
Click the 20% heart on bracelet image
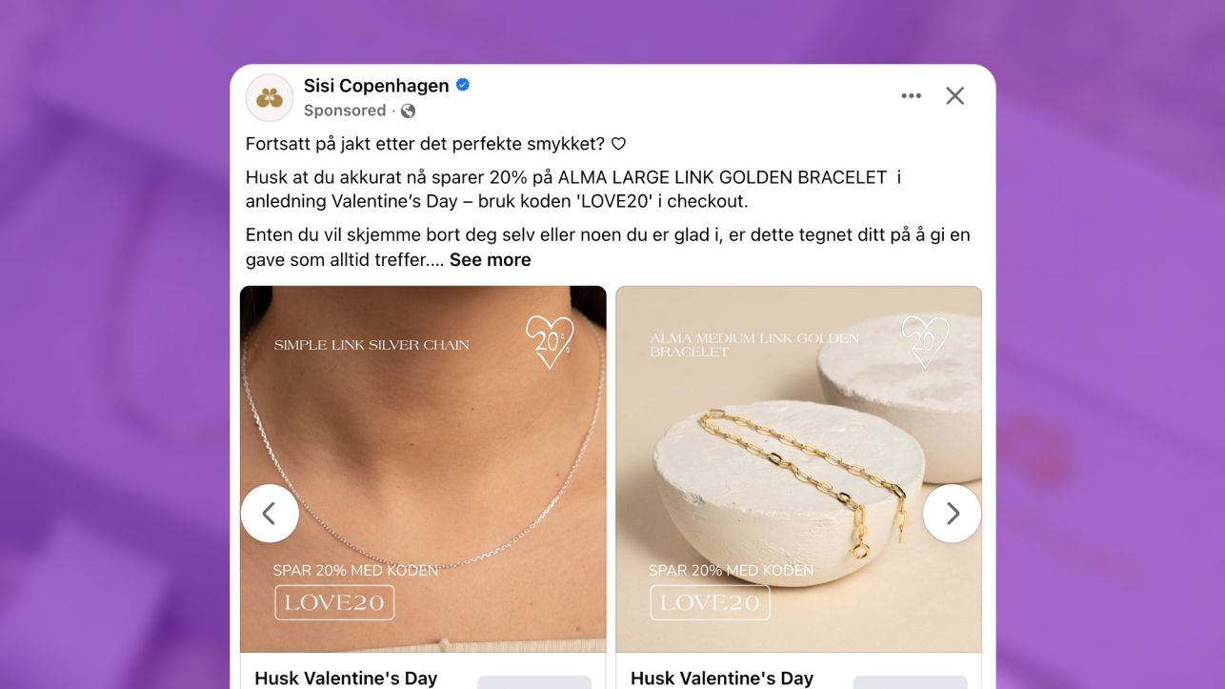(x=926, y=343)
